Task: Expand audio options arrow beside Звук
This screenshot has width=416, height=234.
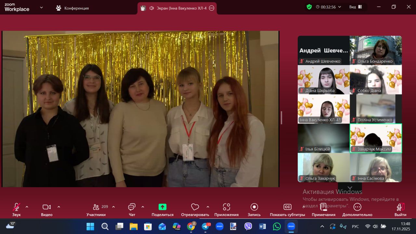Action: click(27, 207)
